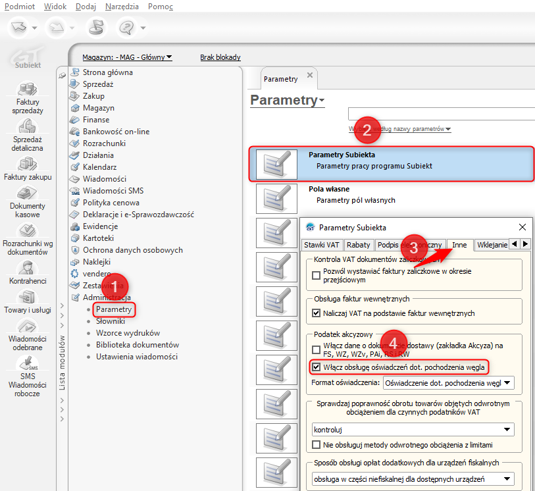Select Wzorce wydruków under Administracja
This screenshot has height=491, width=535.
click(x=128, y=333)
